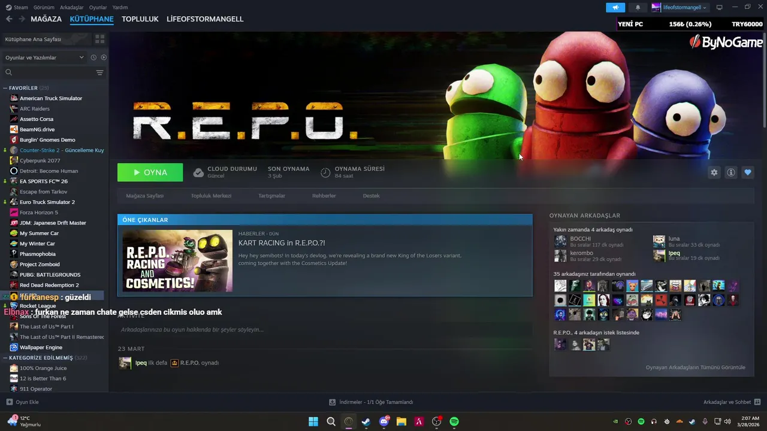The height and width of the screenshot is (431, 767).
Task: Open the MAĞAZA store tab
Action: [x=46, y=19]
